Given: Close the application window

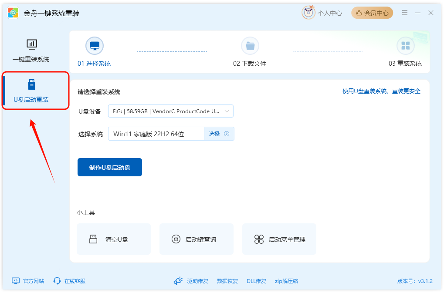Looking at the screenshot, I should 430,13.
